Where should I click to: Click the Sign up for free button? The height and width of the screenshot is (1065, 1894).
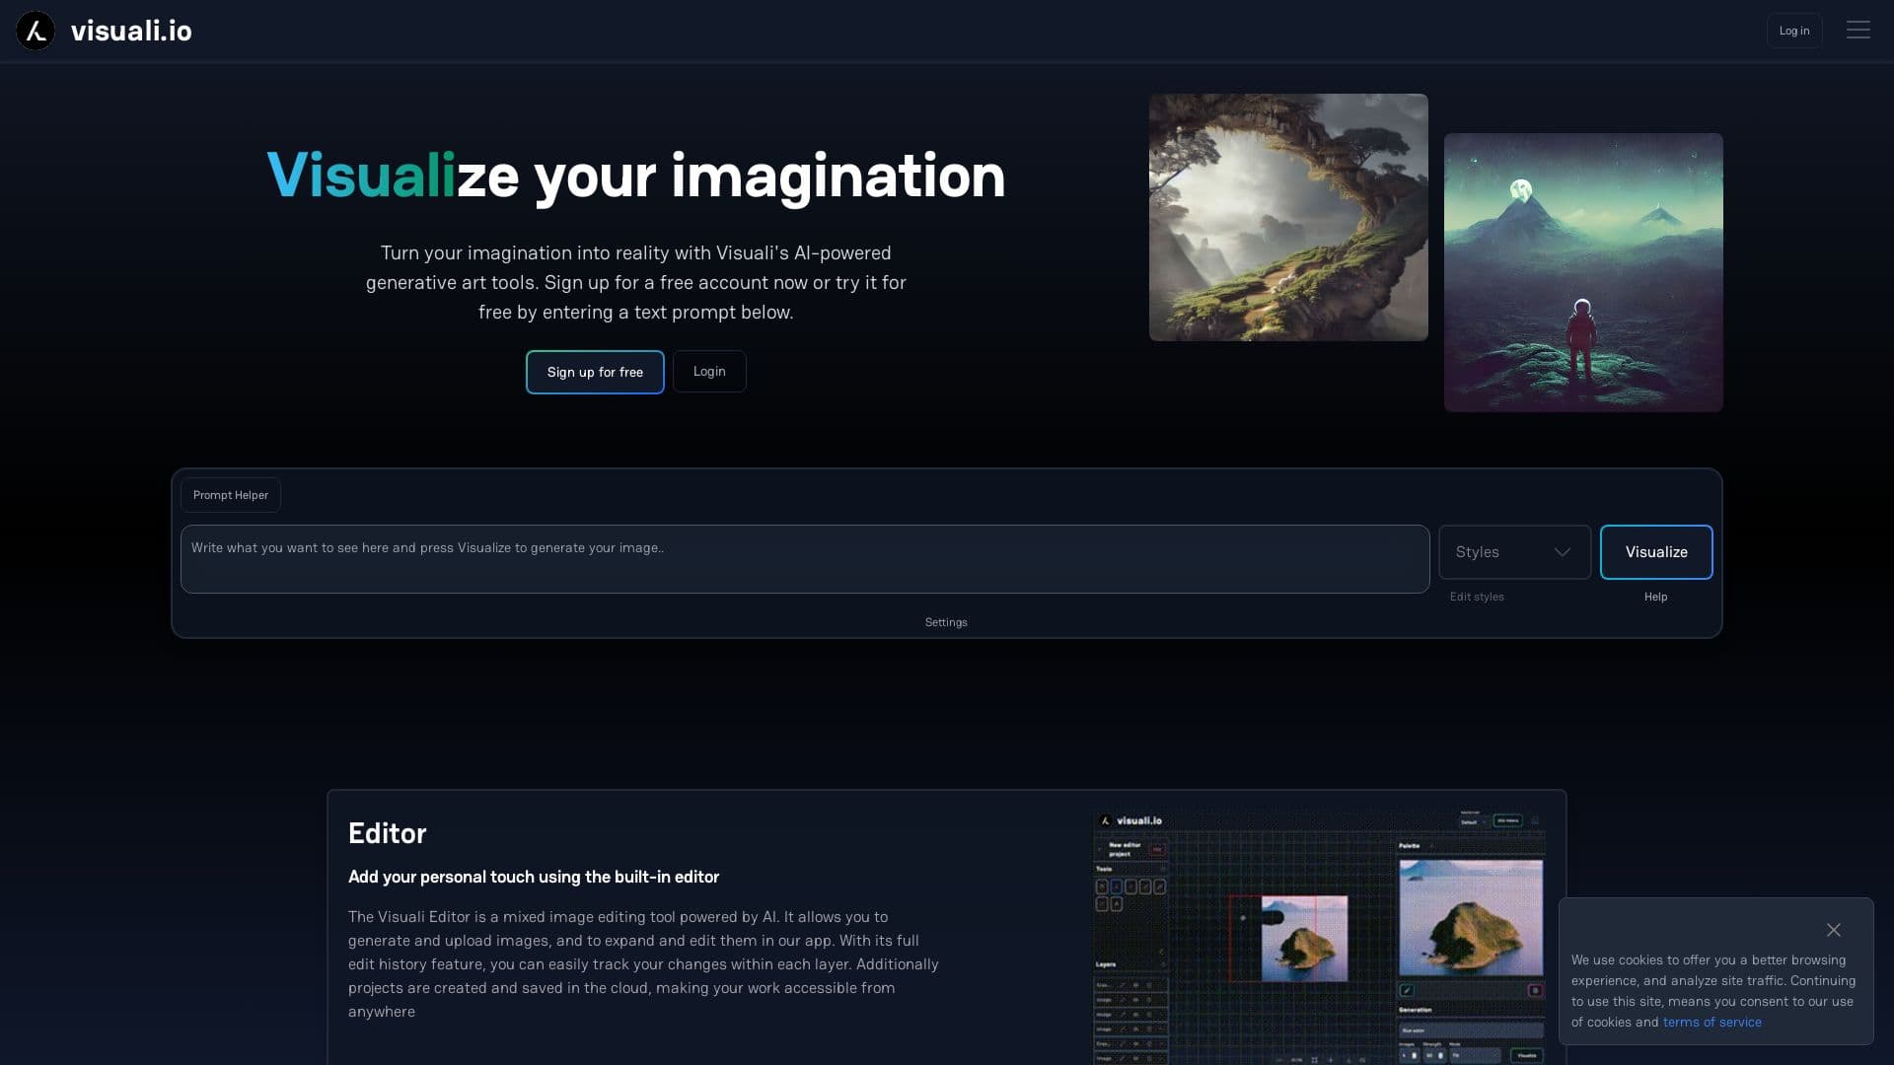(594, 372)
